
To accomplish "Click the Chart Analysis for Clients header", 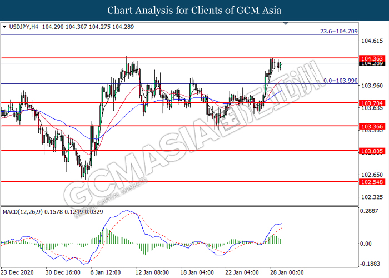I will coord(194,11).
